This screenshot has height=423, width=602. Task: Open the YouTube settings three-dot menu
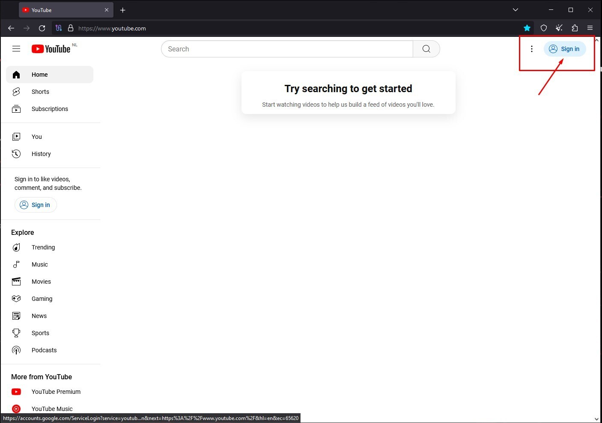coord(532,49)
